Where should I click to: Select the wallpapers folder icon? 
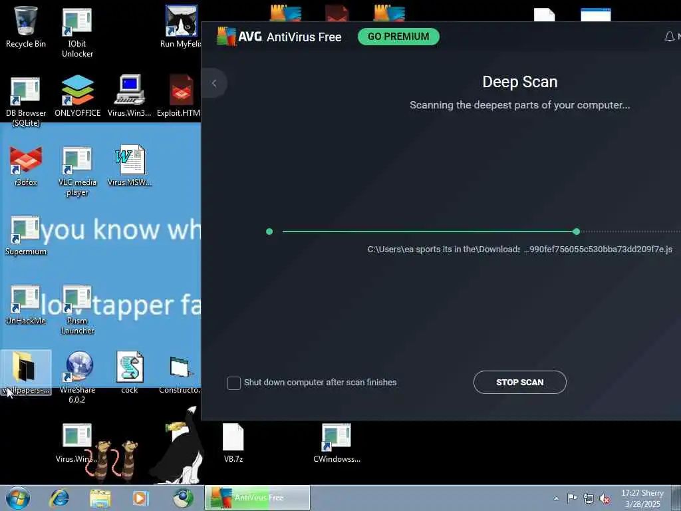point(26,373)
